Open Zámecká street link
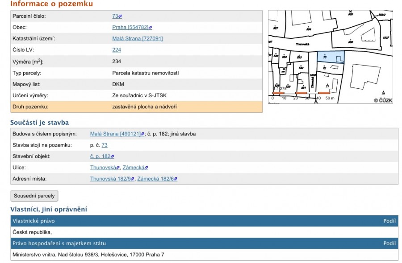Image resolution: width=402 pixels, height=263 pixels. [133, 167]
